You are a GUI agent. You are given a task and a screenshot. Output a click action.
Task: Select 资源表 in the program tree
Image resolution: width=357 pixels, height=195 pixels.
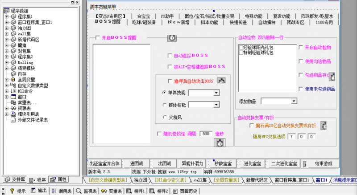tap(24, 108)
